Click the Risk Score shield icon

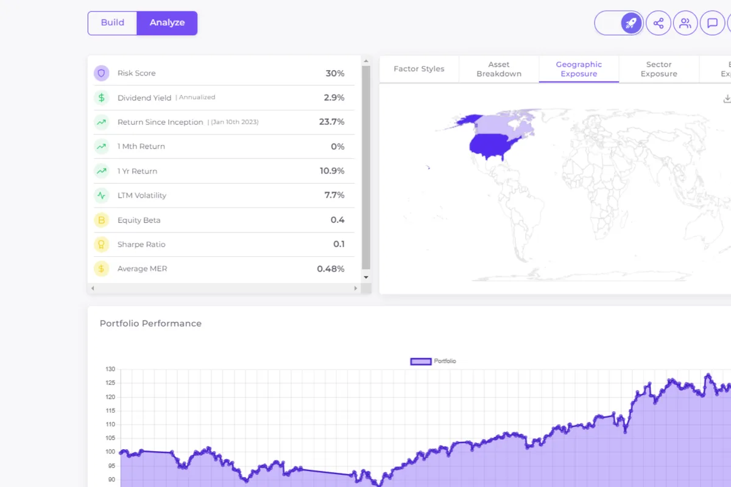101,73
